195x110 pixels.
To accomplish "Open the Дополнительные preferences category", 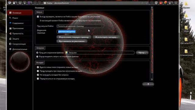I will tap(20, 49).
